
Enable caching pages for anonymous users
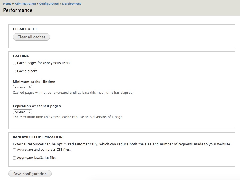14,63
